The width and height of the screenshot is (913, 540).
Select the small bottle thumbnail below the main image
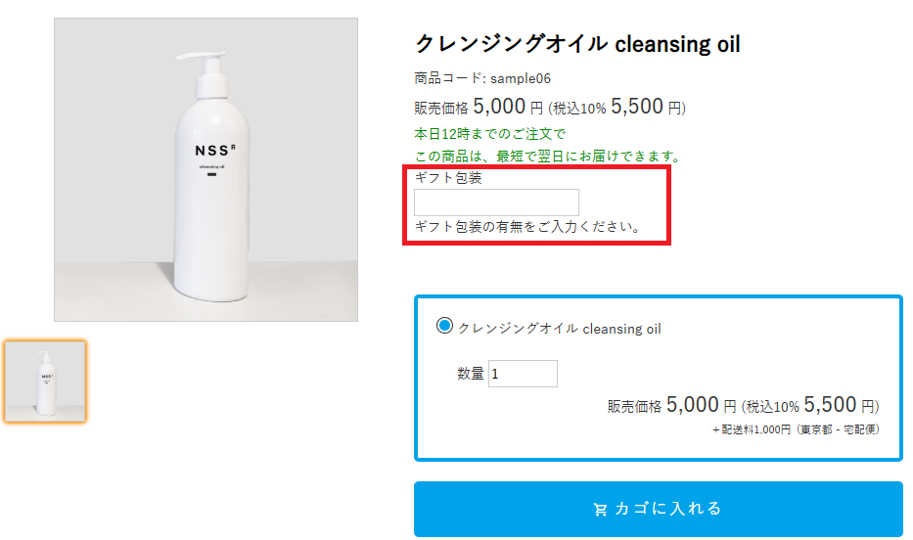click(x=45, y=382)
